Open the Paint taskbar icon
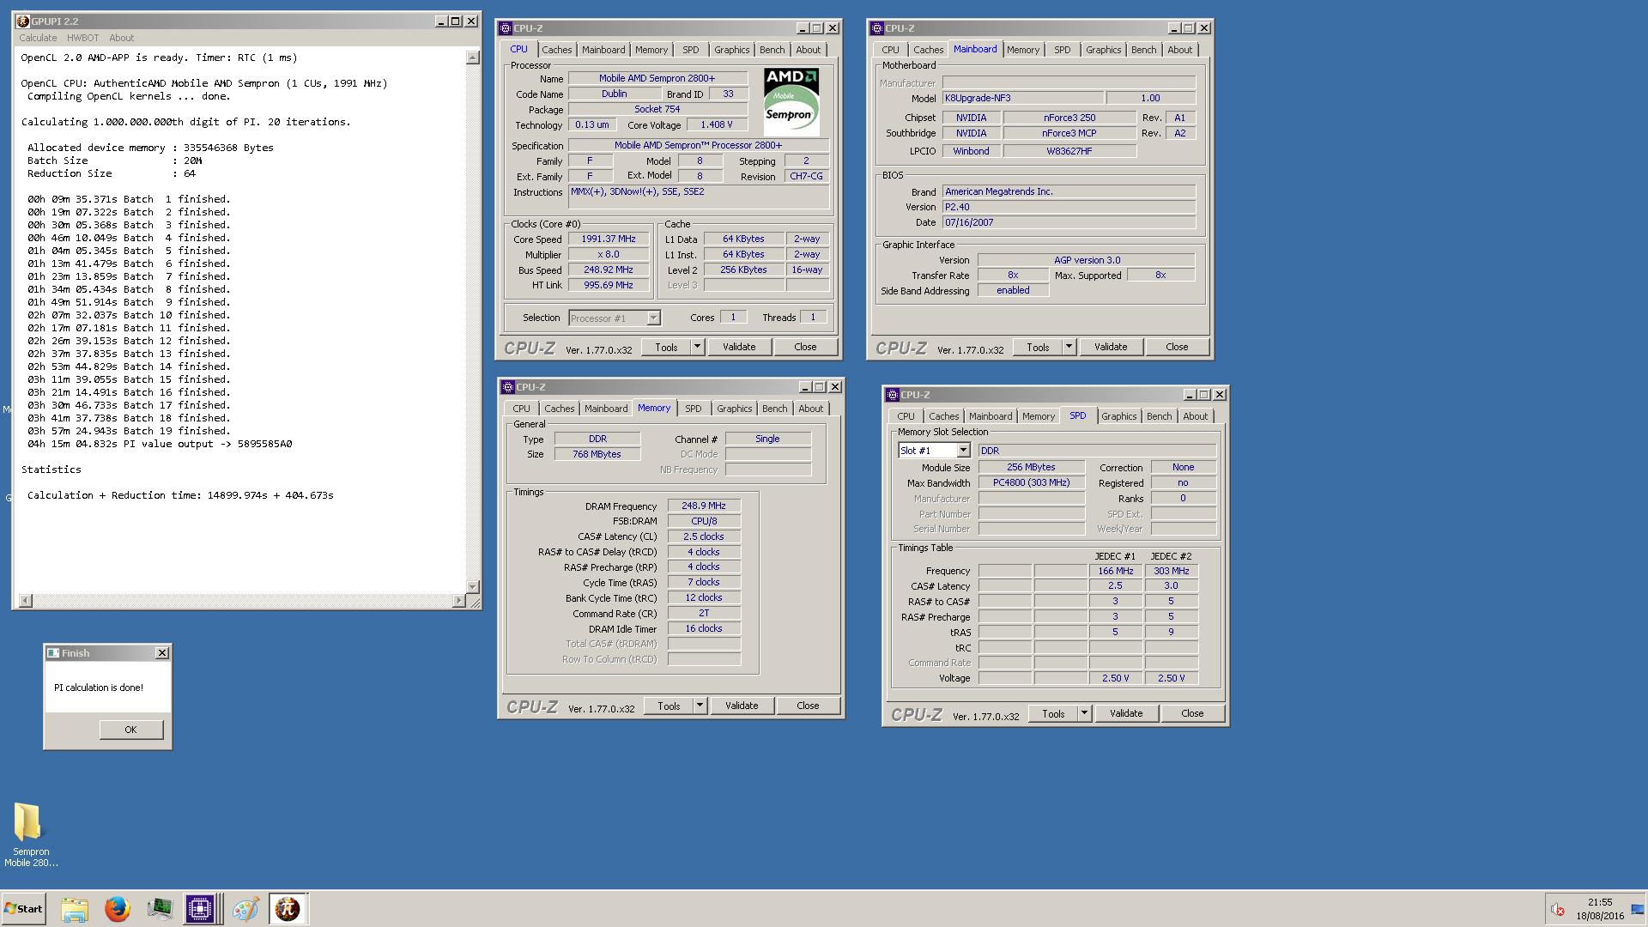The width and height of the screenshot is (1648, 927). click(245, 908)
